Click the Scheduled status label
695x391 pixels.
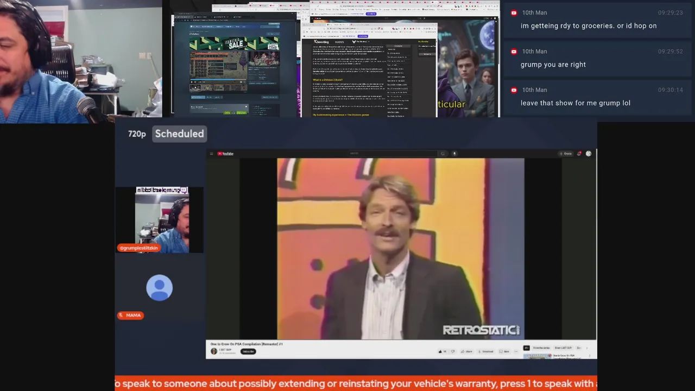(179, 134)
